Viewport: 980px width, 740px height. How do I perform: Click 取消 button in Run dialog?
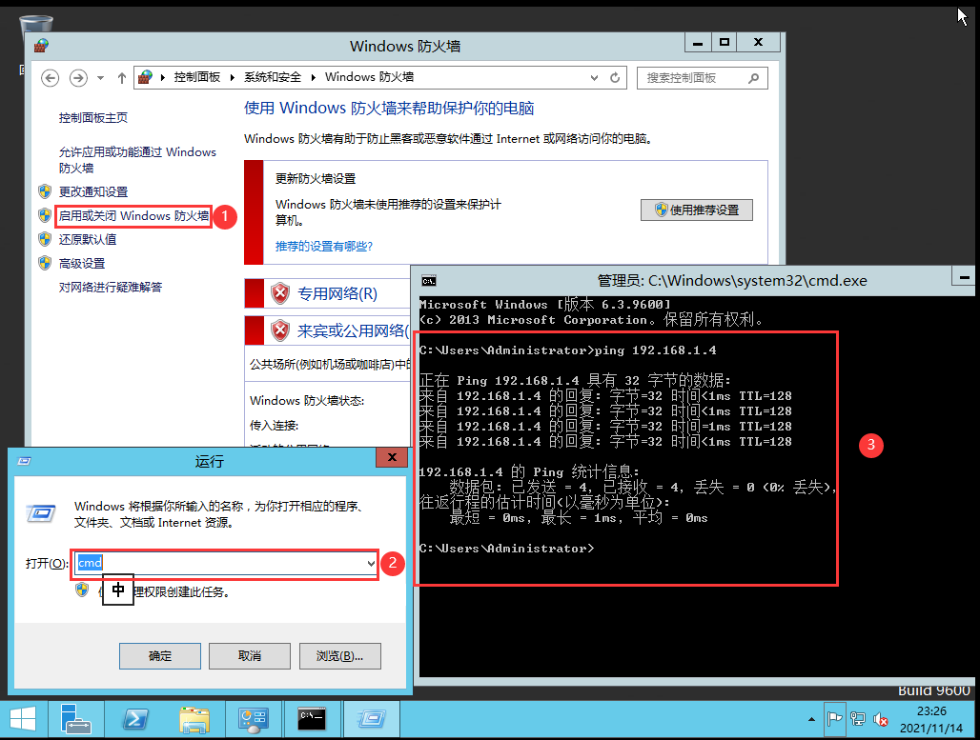point(250,655)
